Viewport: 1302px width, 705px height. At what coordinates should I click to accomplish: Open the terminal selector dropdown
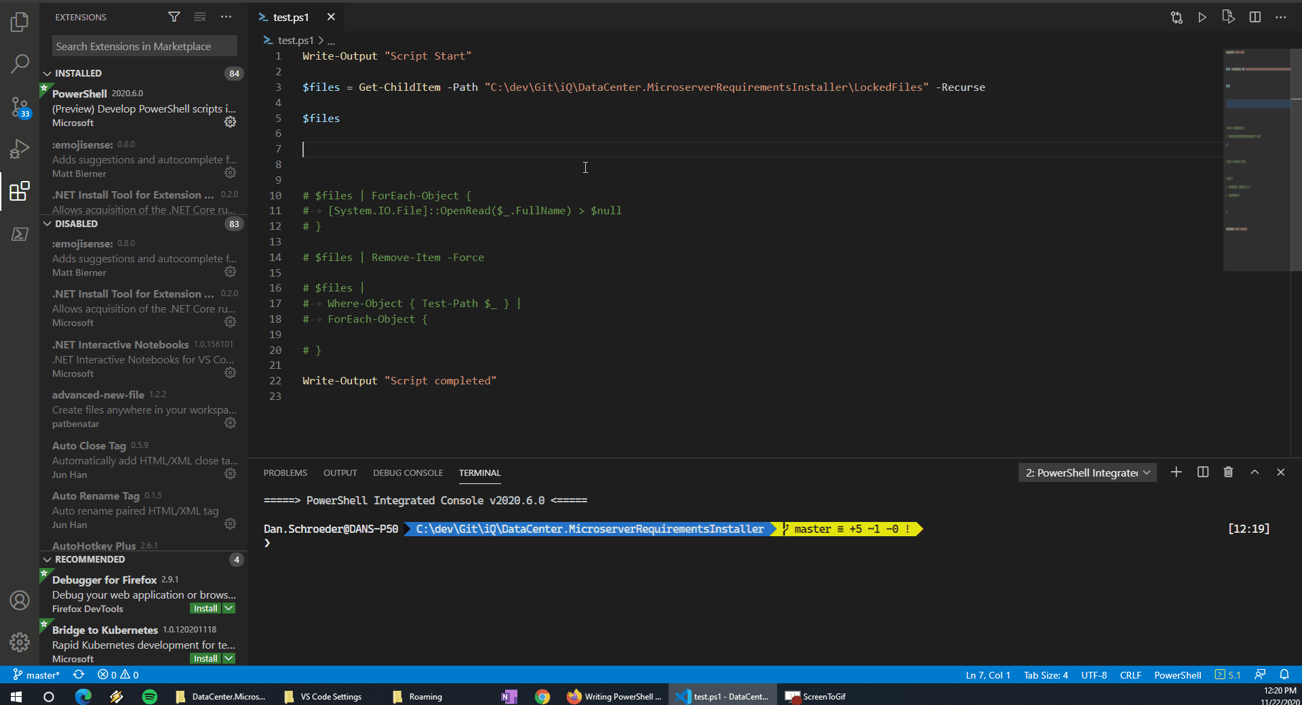coord(1087,472)
